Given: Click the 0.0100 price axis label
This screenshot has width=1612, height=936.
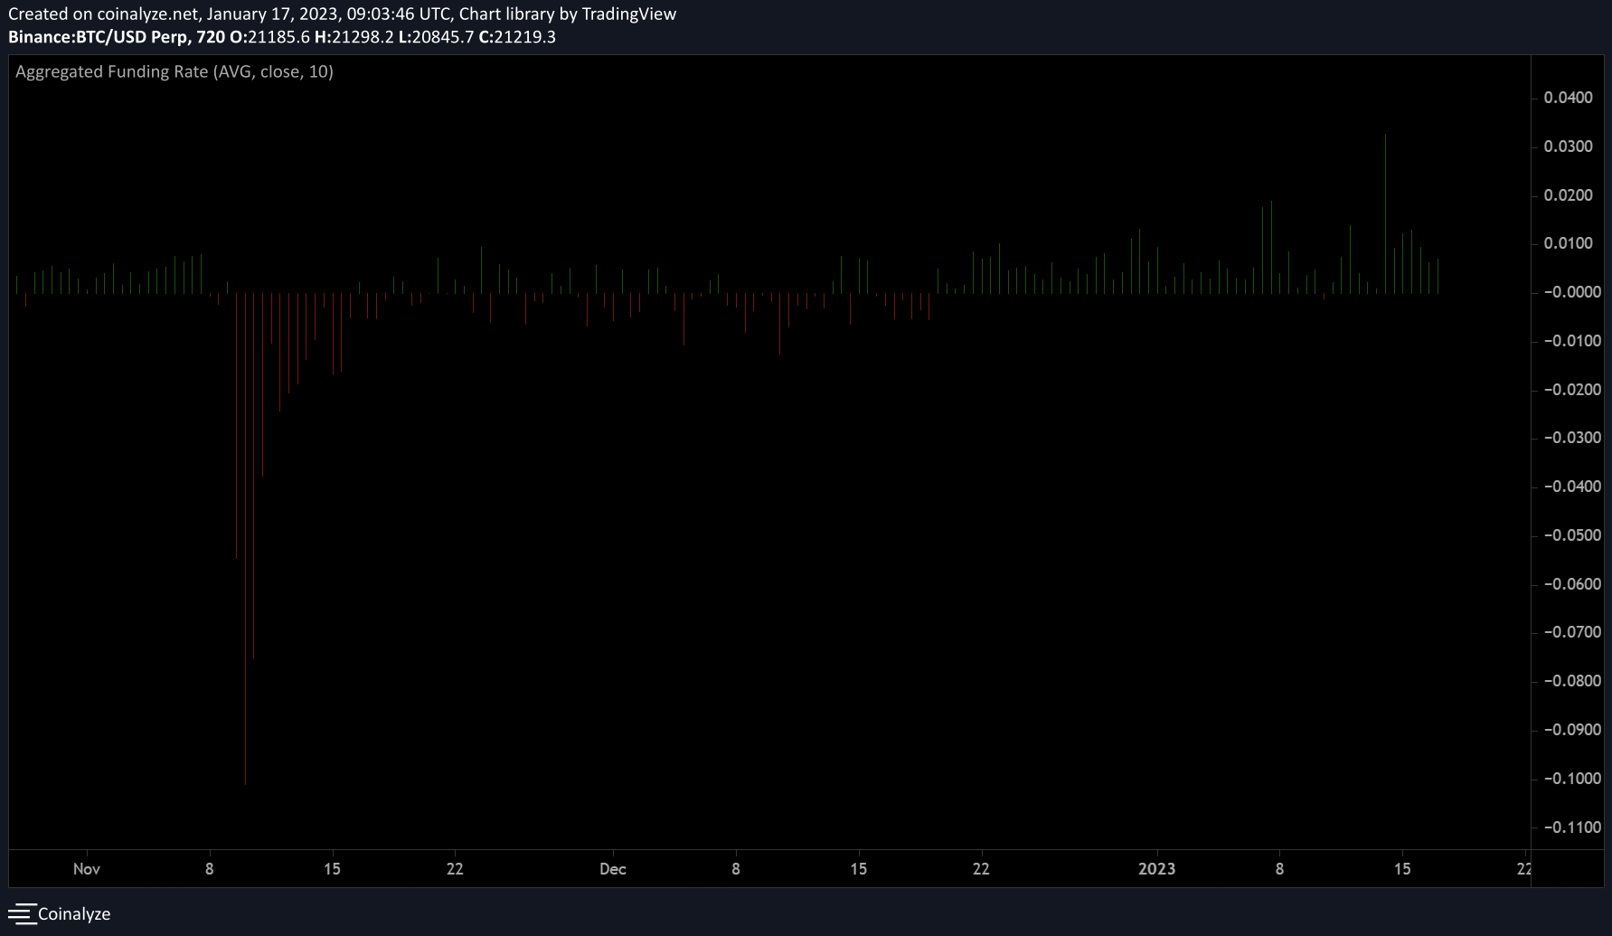Looking at the screenshot, I should click(1568, 243).
